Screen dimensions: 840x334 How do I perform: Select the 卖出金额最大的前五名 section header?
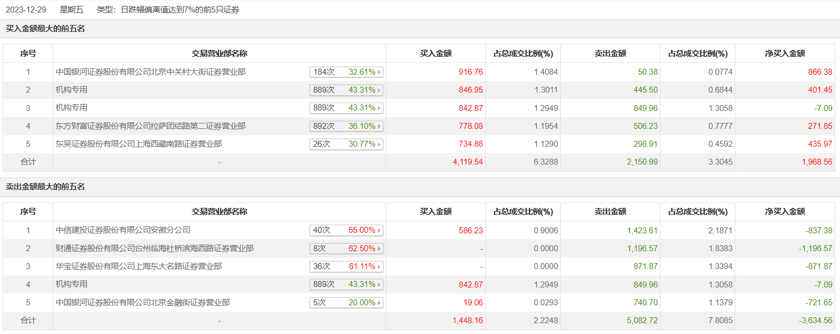tap(46, 187)
